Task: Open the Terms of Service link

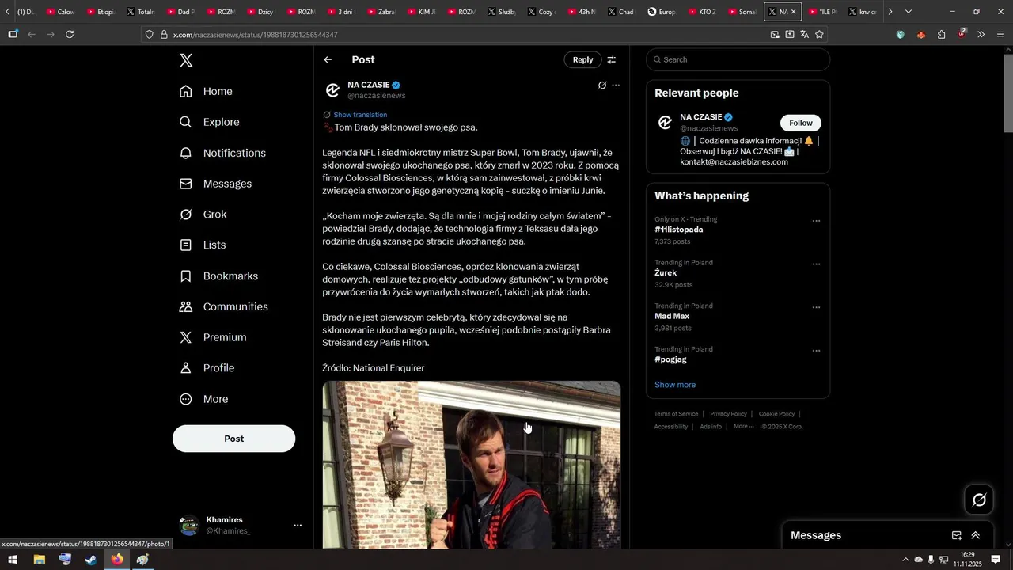Action: coord(676,414)
